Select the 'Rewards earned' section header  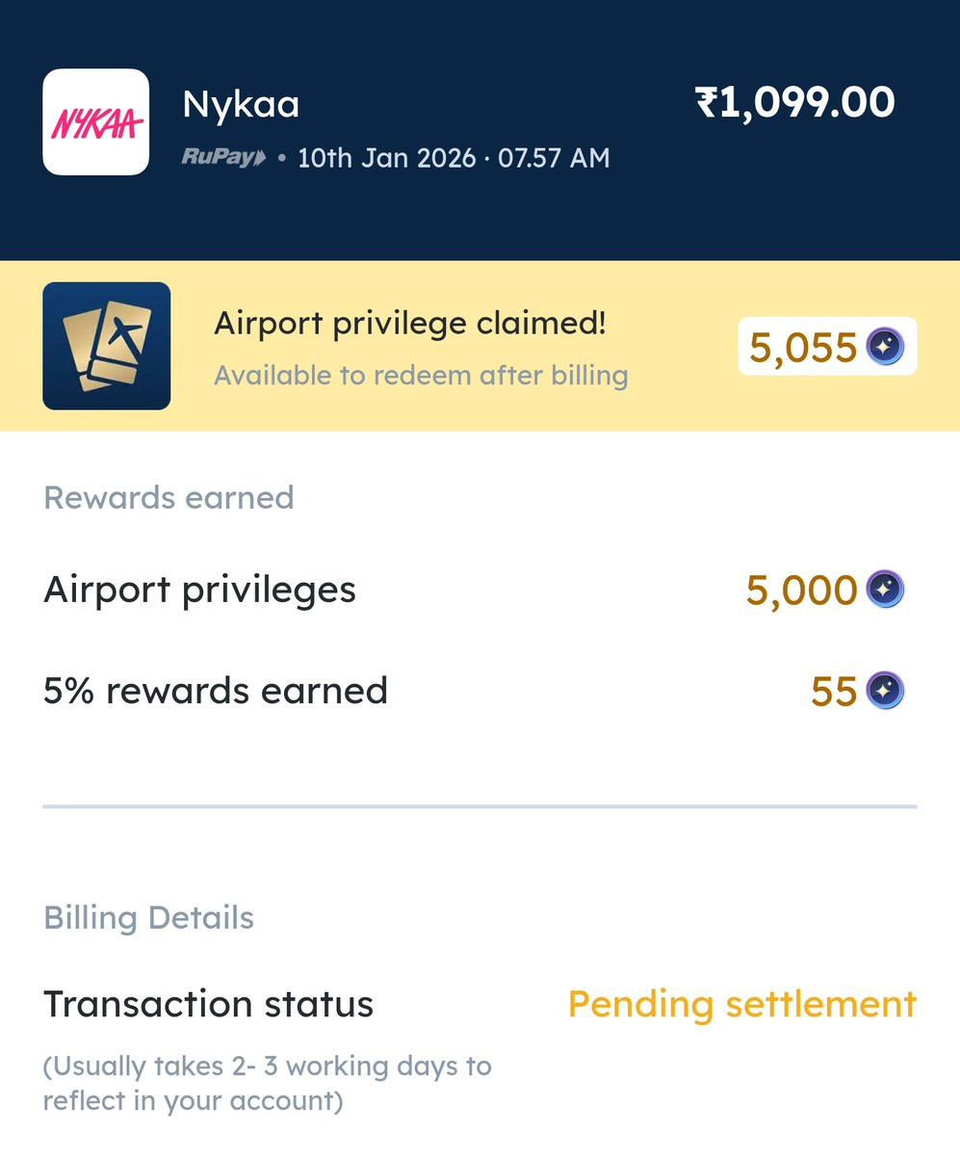(x=169, y=497)
